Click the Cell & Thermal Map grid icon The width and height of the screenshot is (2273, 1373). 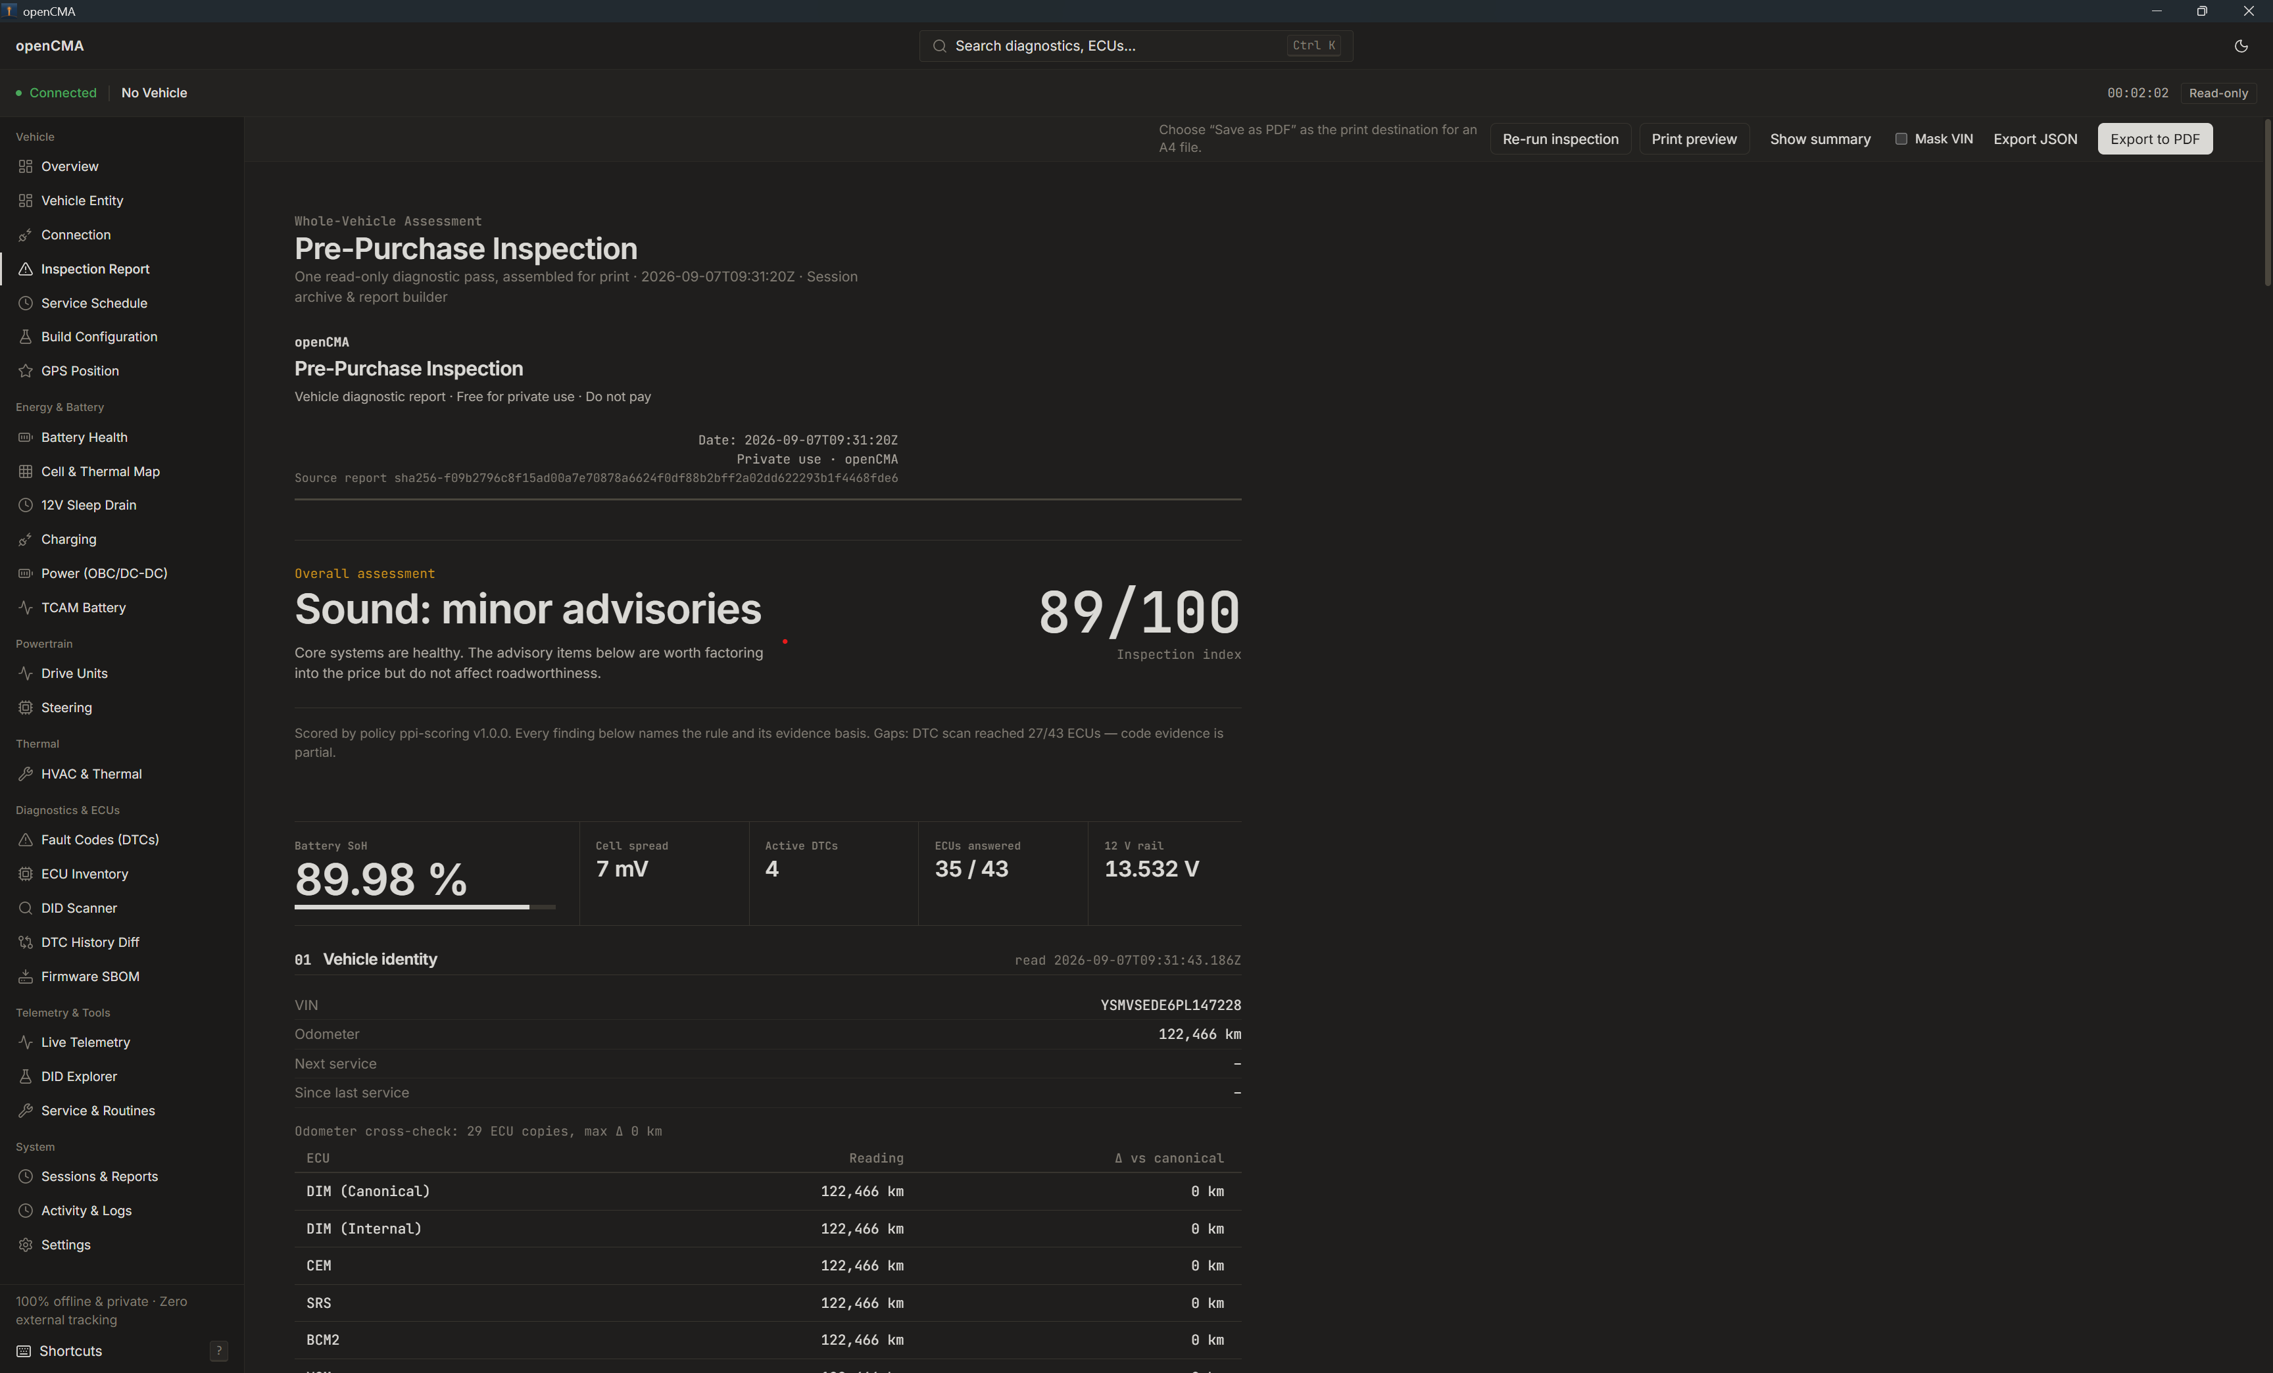25,471
